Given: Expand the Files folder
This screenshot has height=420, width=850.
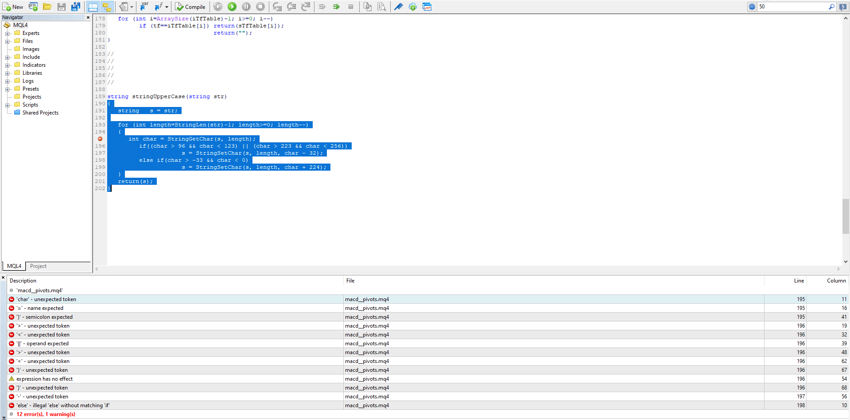Looking at the screenshot, I should pos(7,42).
